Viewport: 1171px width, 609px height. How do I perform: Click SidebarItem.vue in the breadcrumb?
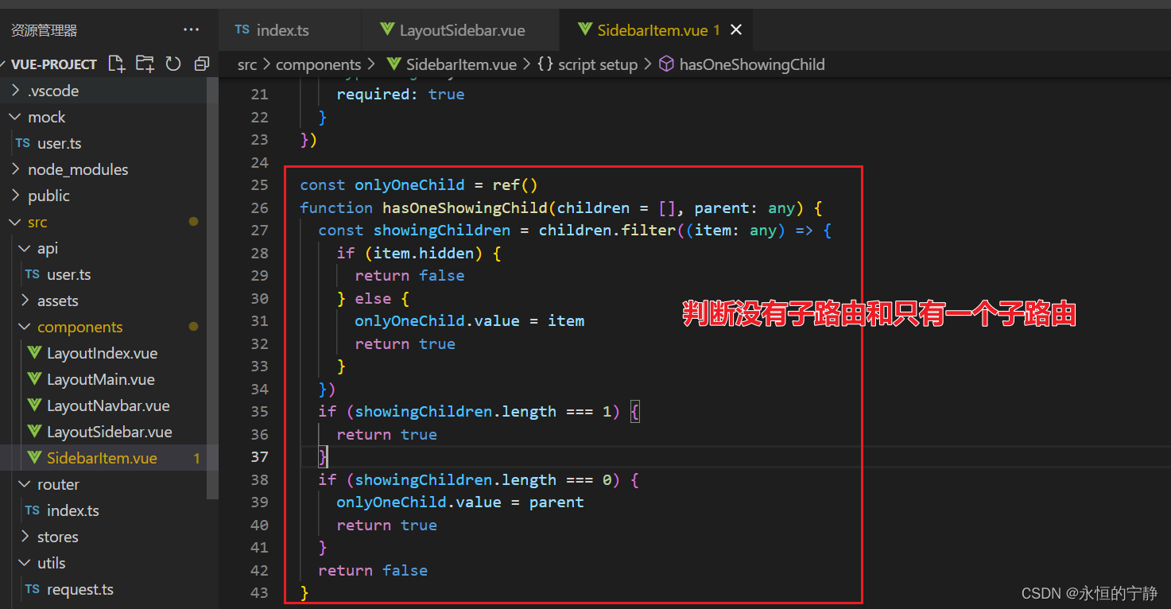pyautogui.click(x=461, y=64)
